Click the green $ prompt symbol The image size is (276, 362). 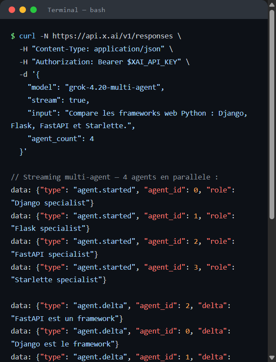pyautogui.click(x=13, y=36)
